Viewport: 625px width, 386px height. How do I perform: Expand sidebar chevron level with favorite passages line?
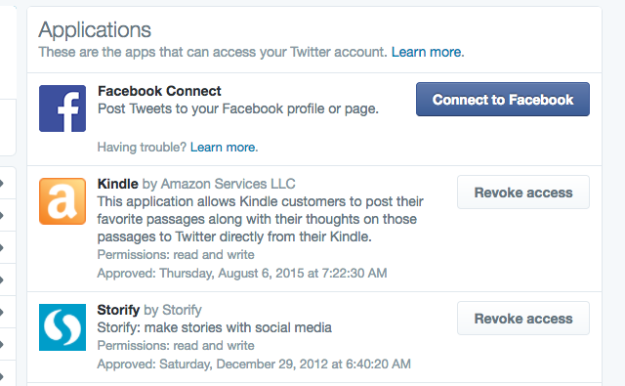2,215
